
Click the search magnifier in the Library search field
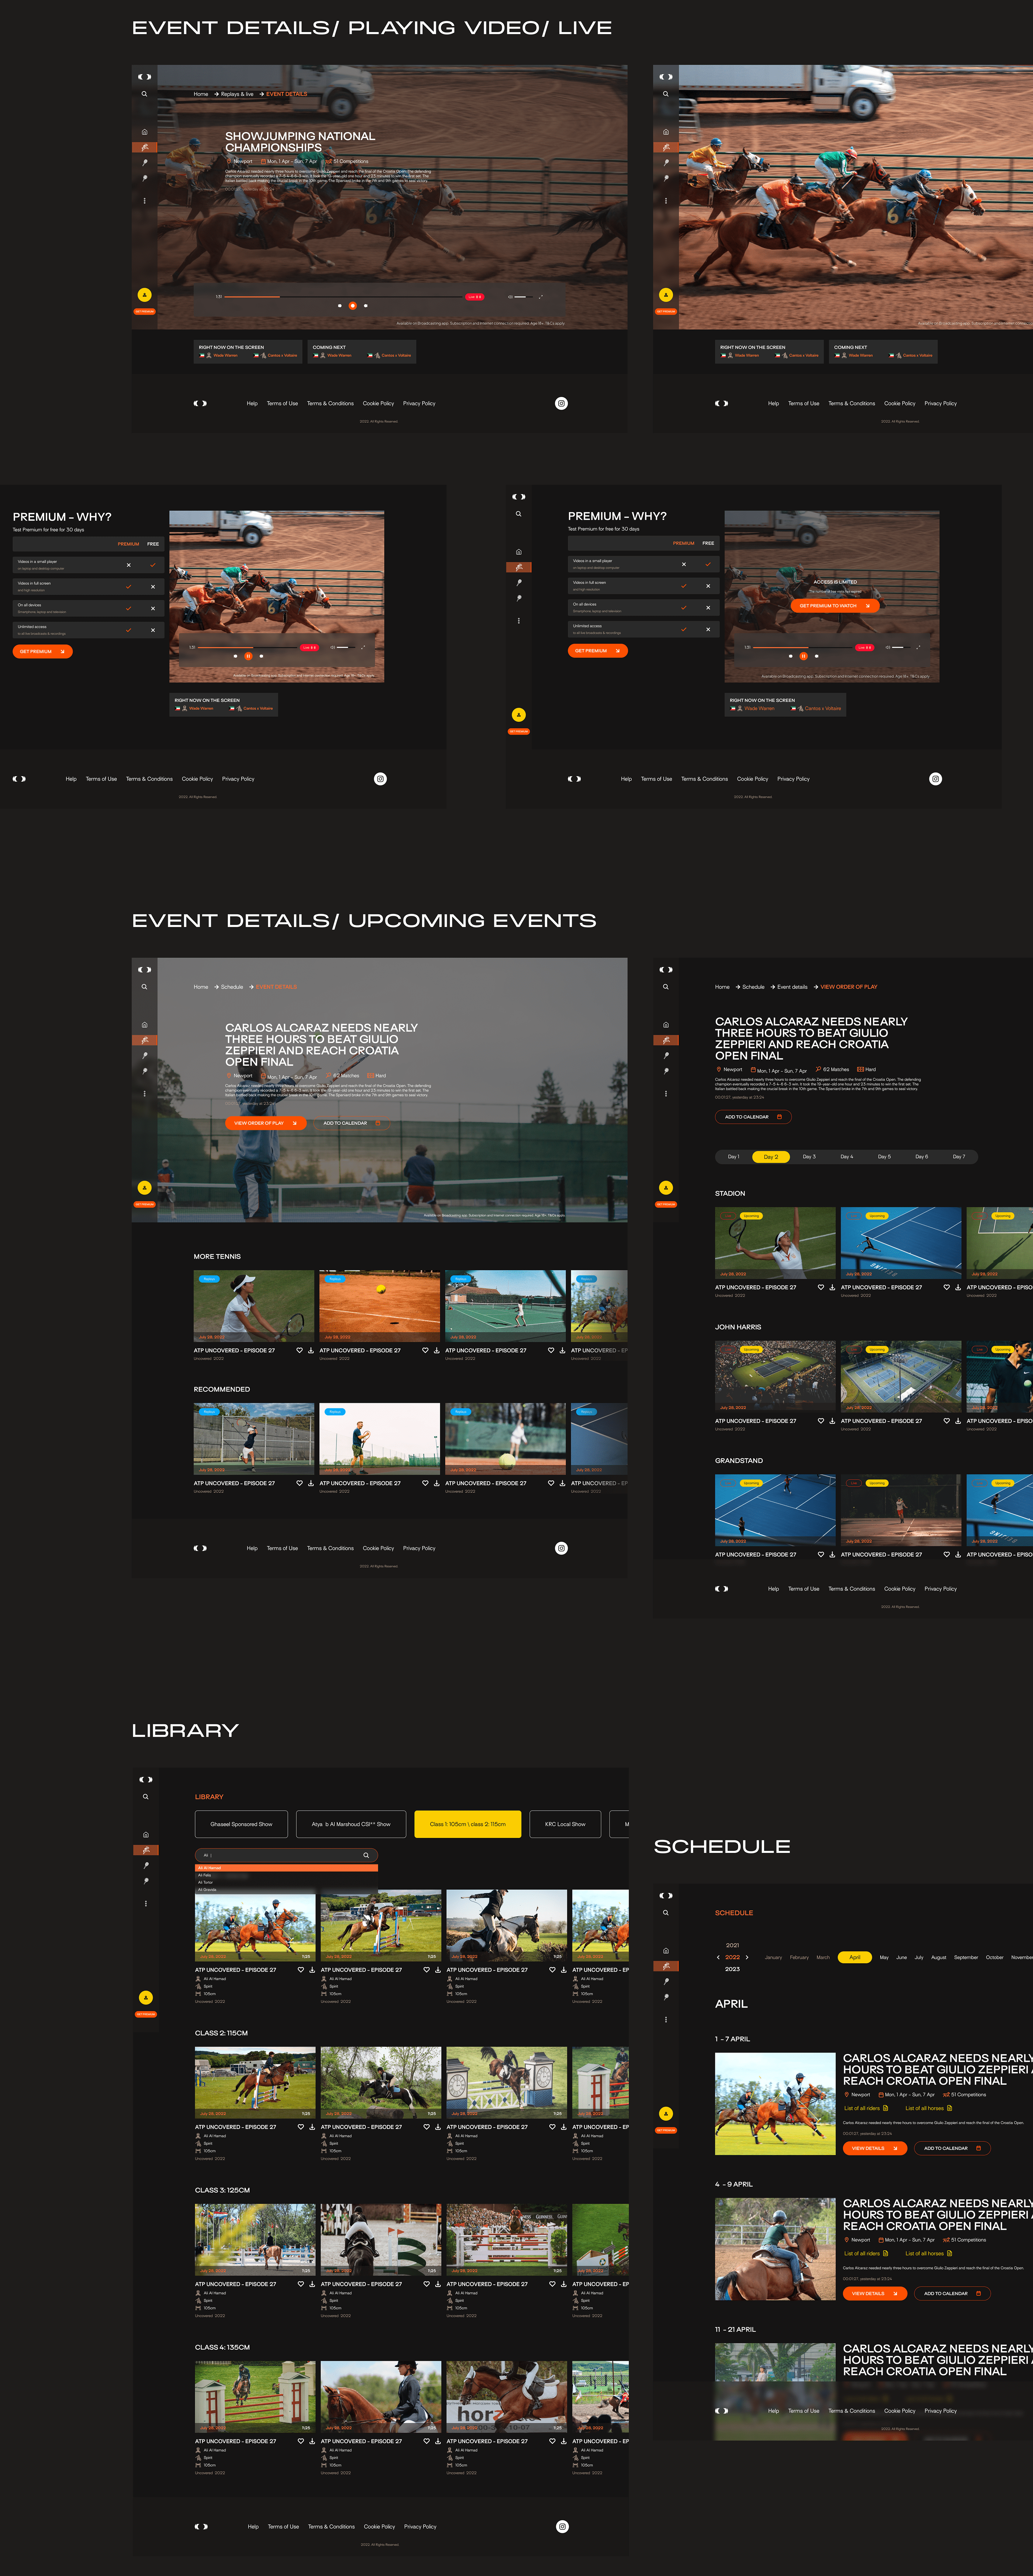(366, 1855)
